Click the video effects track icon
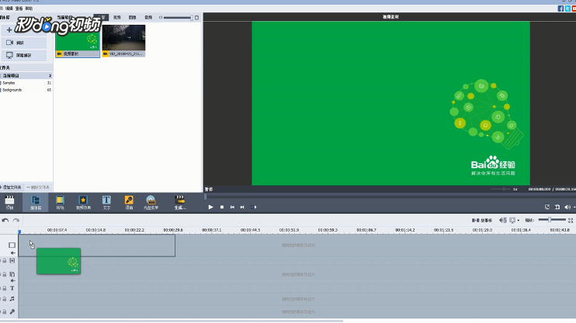Image resolution: width=576 pixels, height=323 pixels. click(12, 261)
